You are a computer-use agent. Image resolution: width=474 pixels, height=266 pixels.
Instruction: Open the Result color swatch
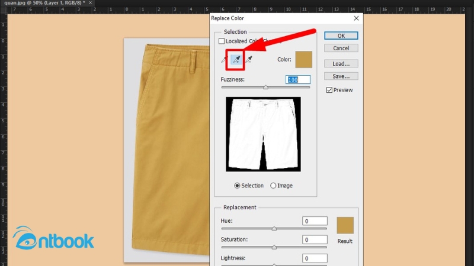coord(345,225)
